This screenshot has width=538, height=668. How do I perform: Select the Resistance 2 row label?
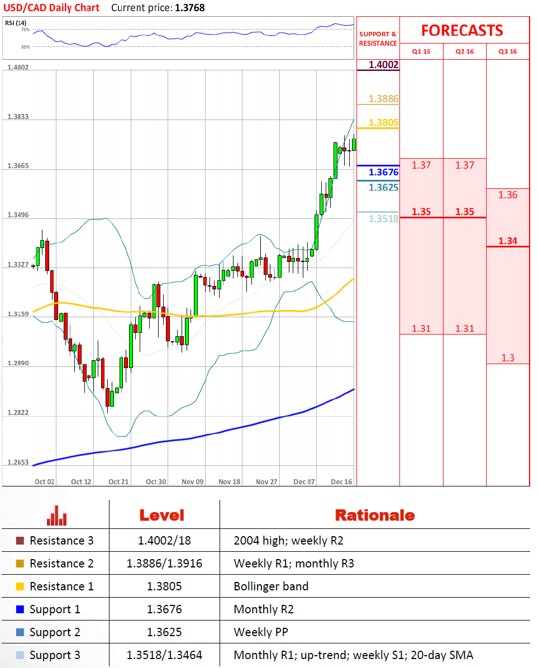61,564
